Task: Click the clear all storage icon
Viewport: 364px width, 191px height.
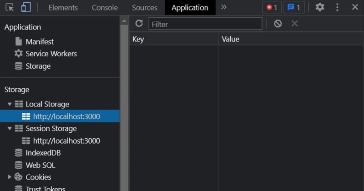Action: (278, 24)
